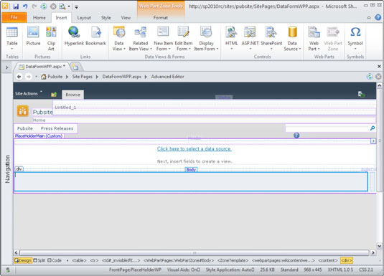This screenshot has height=276, width=384.
Task: Click the page help question icon
Action: [296, 135]
